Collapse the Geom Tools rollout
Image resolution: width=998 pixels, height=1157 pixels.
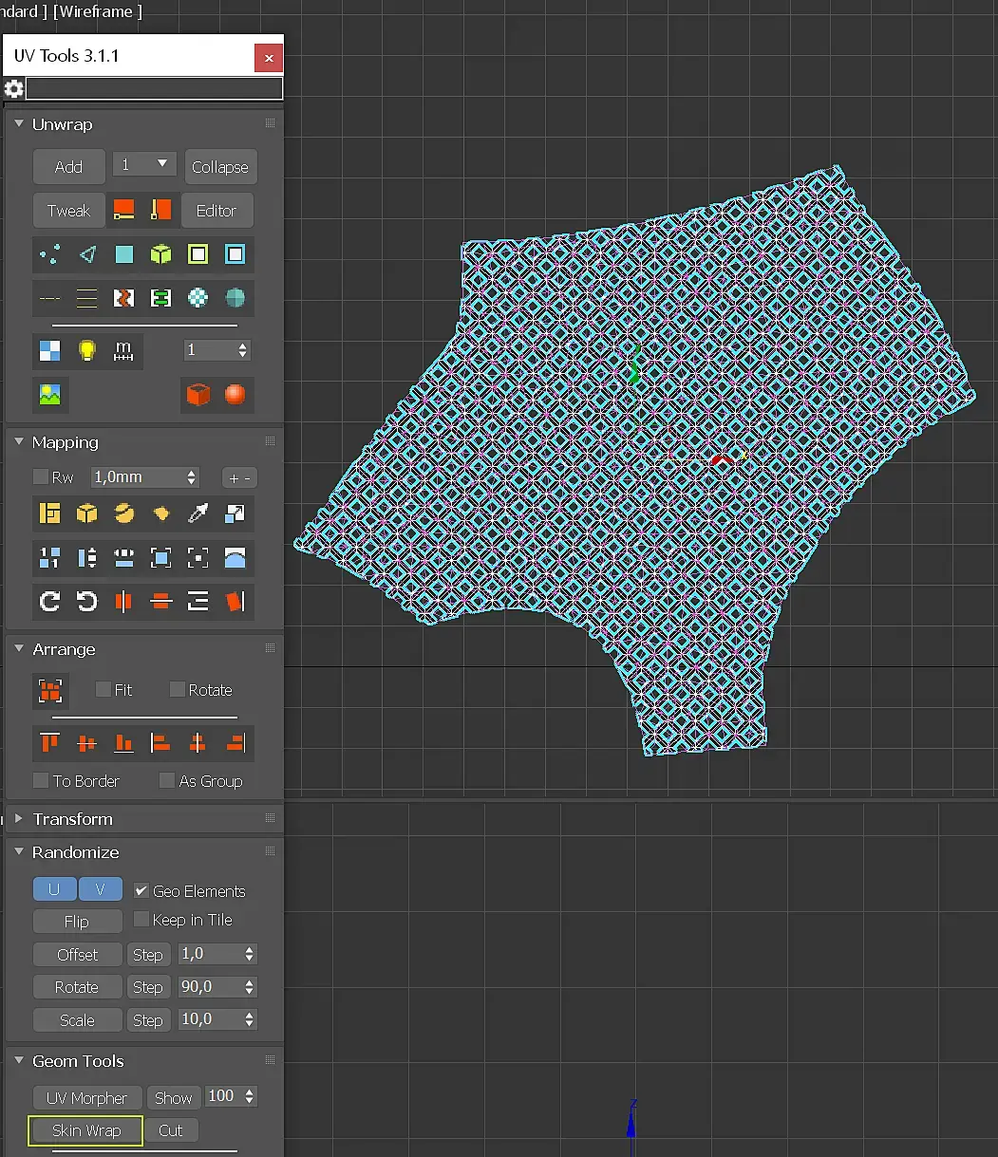click(18, 1061)
